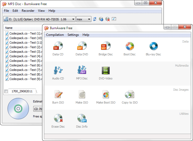This screenshot has width=193, height=141.
Task: Launch the Erase Disc utility
Action: click(x=58, y=121)
